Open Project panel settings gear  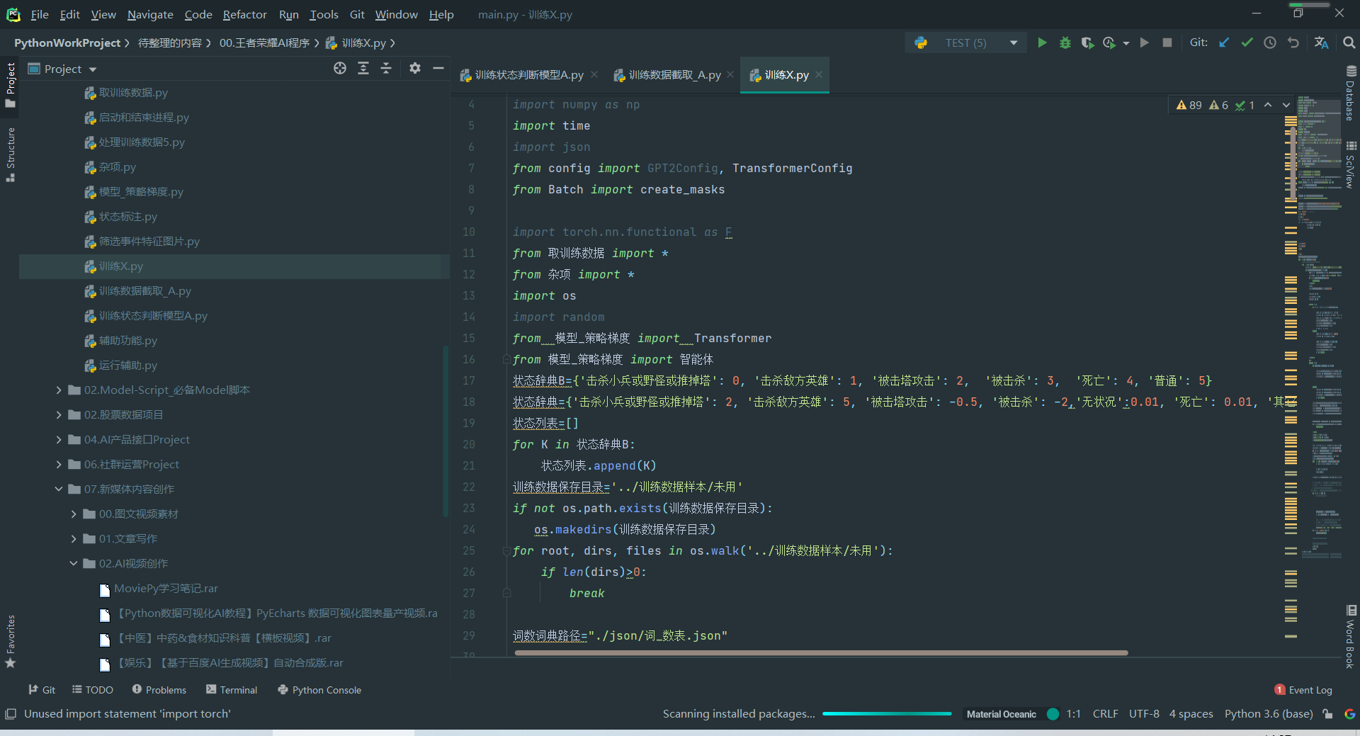click(x=415, y=68)
